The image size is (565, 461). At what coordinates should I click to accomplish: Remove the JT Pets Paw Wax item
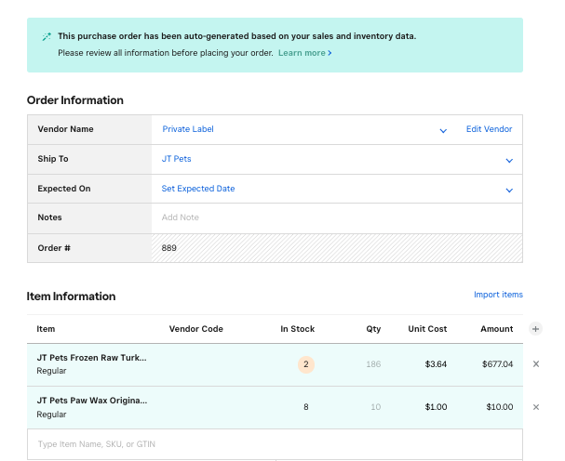point(535,407)
